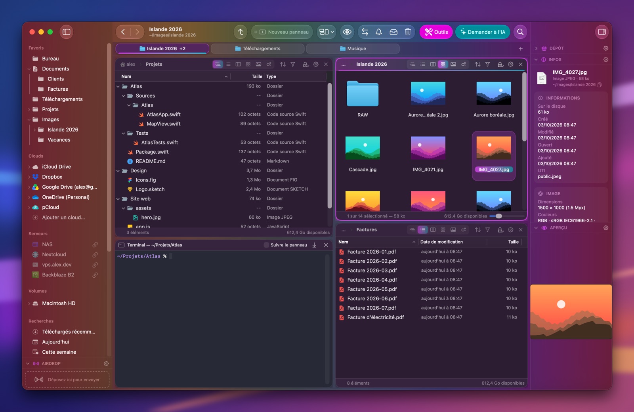Toggle the right inspector sidebar button

pos(602,32)
